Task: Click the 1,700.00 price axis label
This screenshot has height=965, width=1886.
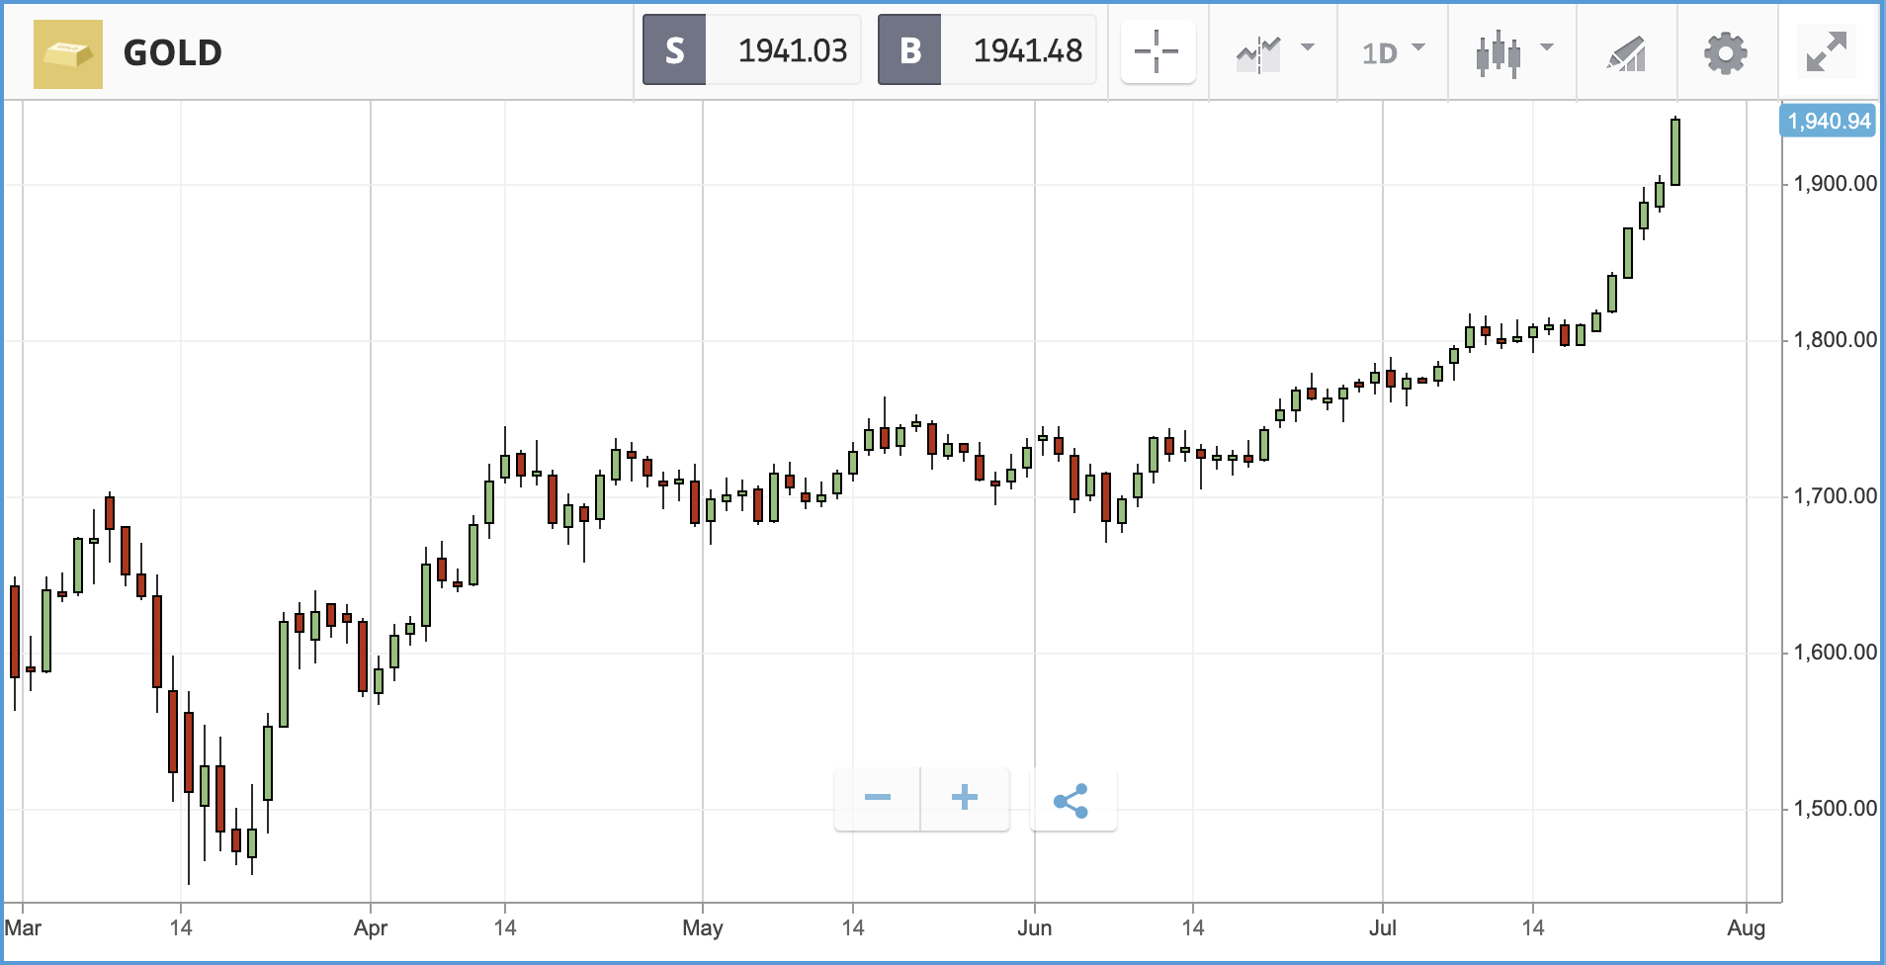Action: (1835, 496)
